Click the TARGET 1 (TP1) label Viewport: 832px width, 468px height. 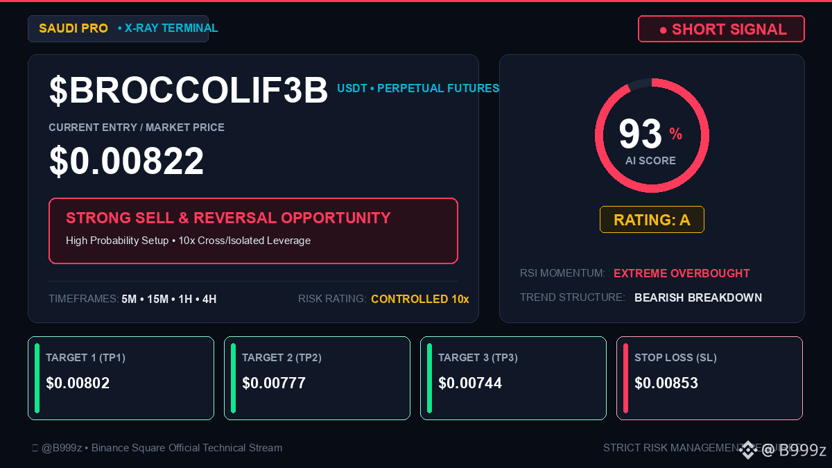85,358
